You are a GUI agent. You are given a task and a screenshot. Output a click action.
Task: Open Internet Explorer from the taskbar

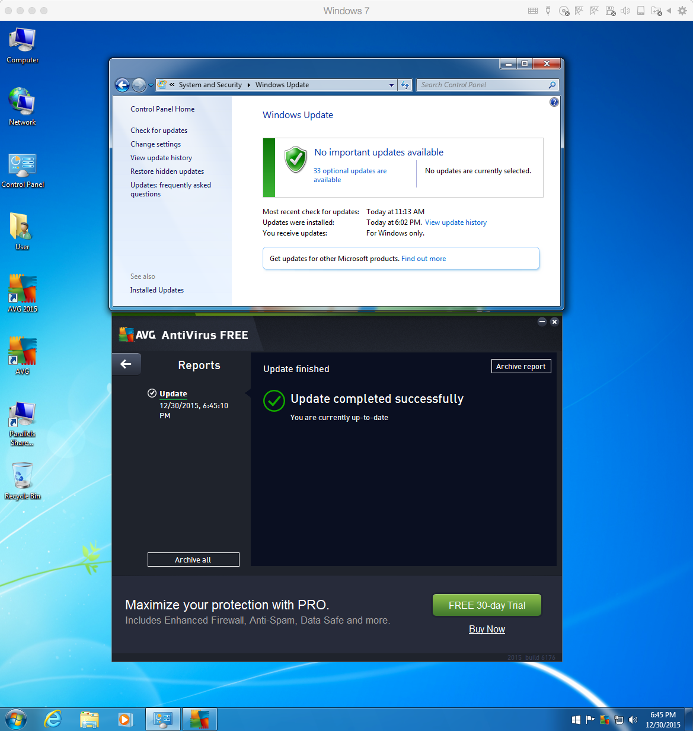(52, 719)
